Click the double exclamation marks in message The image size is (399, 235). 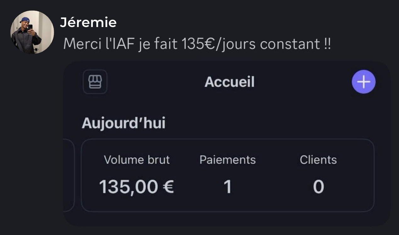coord(327,44)
